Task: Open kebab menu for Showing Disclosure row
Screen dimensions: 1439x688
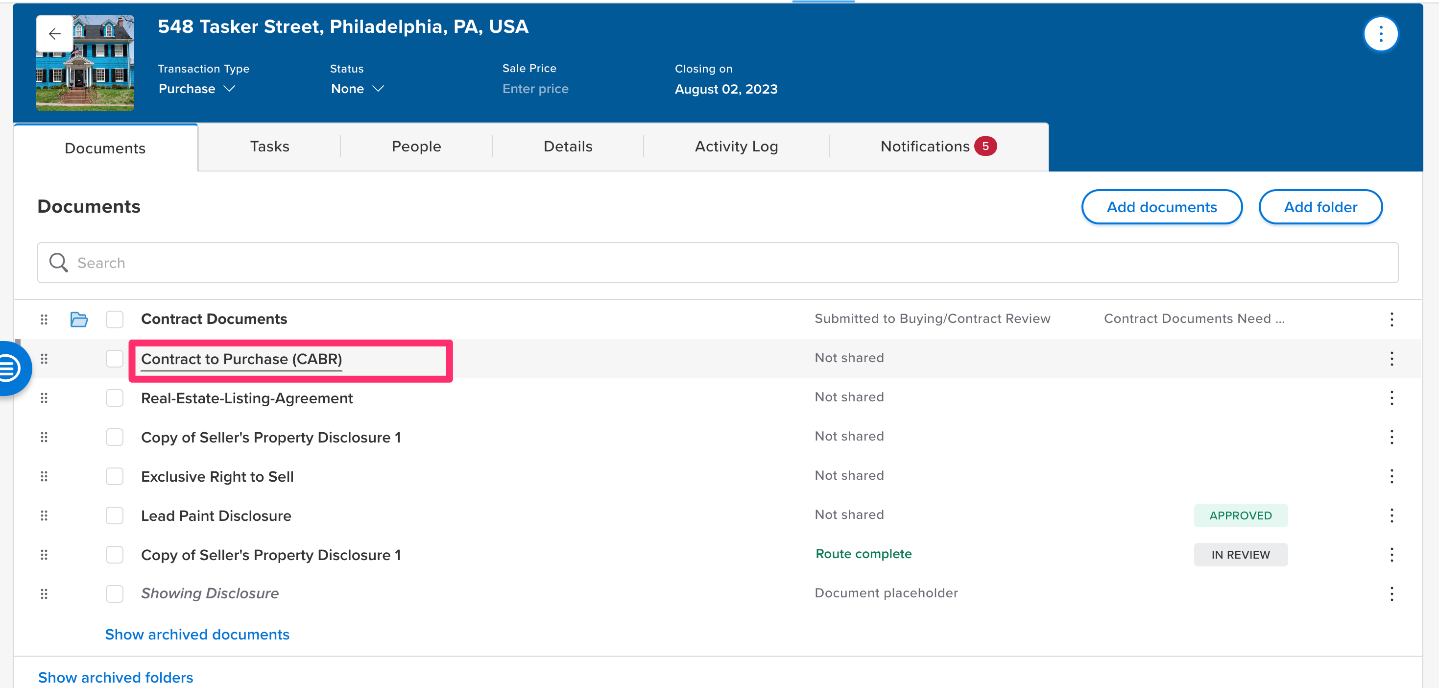Action: tap(1391, 593)
